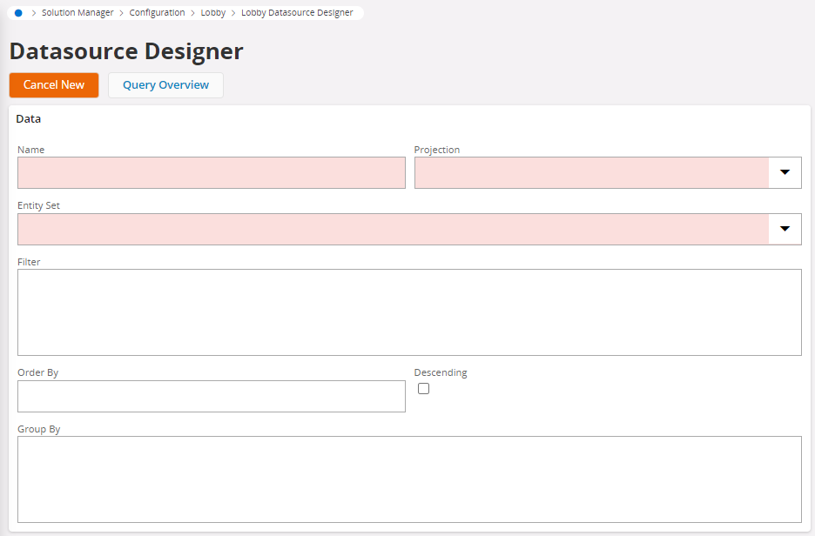Click the Filter label text
This screenshot has width=815, height=536.
[29, 262]
